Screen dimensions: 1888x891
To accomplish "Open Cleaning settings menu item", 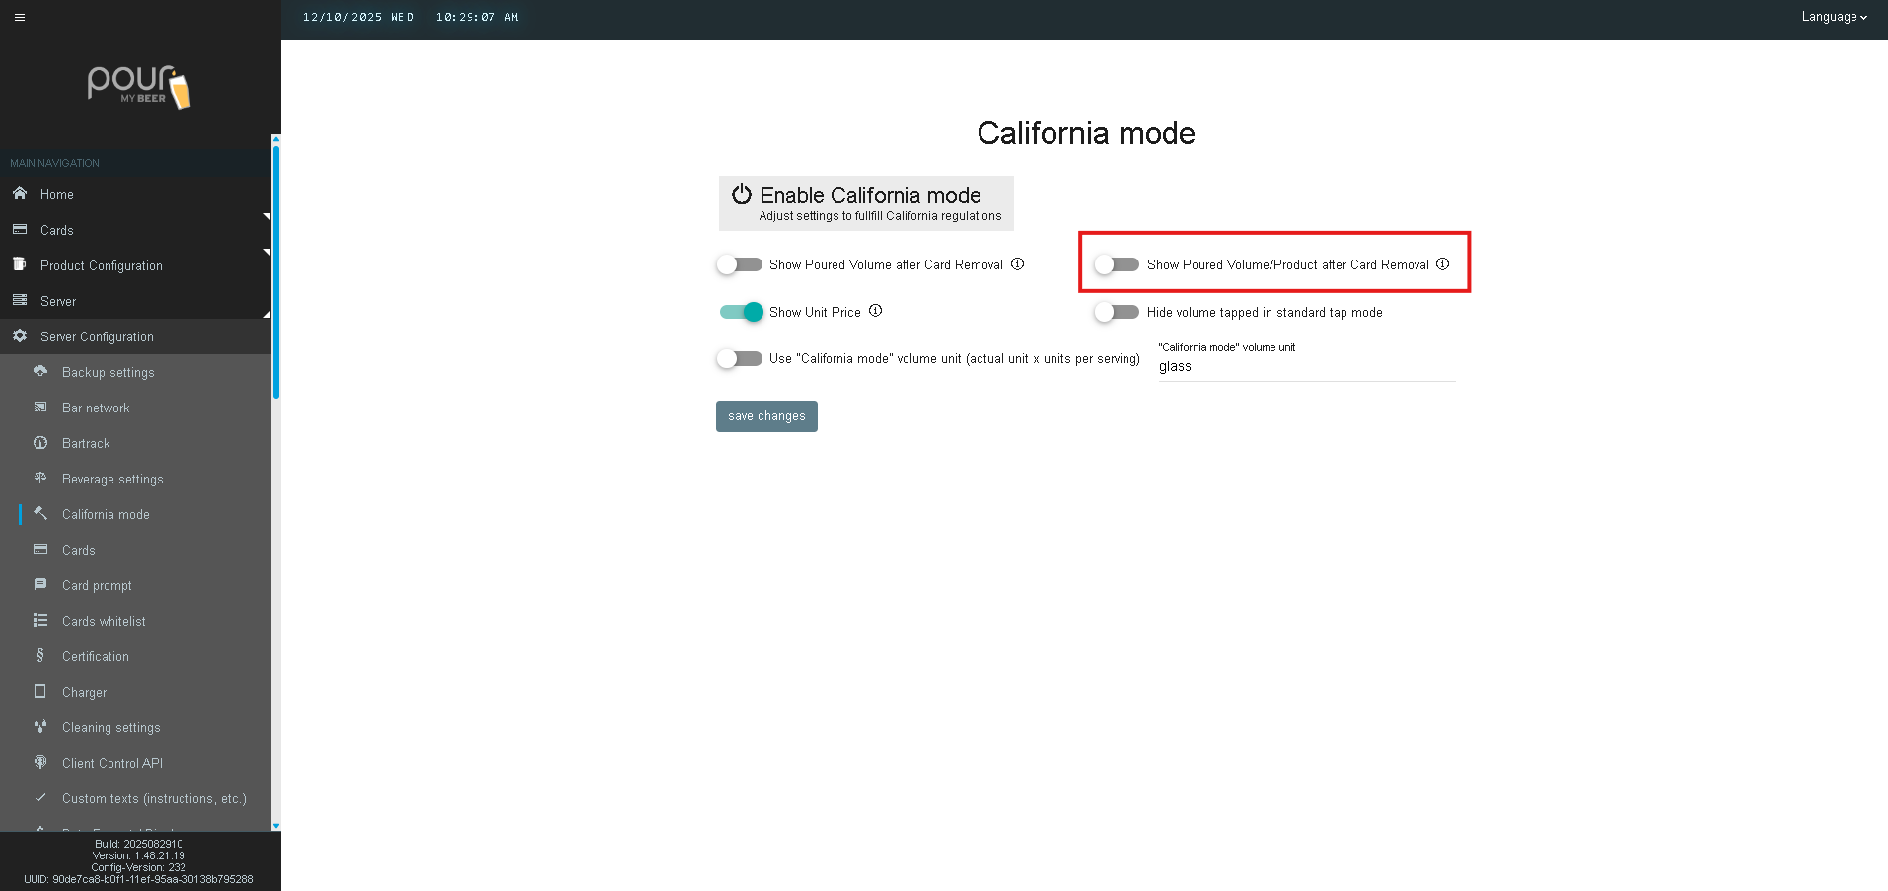I will pyautogui.click(x=110, y=727).
